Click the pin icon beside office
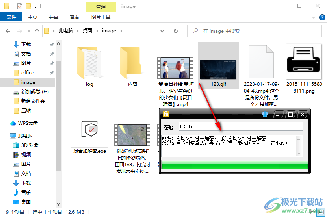Image resolution: width=327 pixels, height=217 pixels. 52,73
